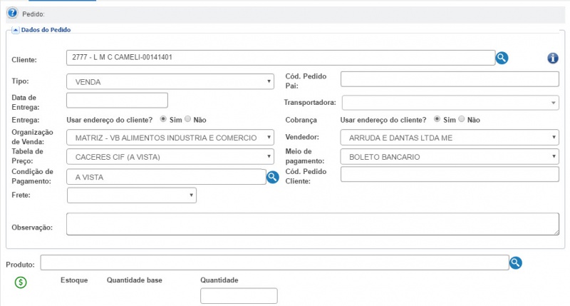The image size is (570, 306).
Task: Open the Tipo dropdown showing VENDA
Action: pyautogui.click(x=170, y=81)
